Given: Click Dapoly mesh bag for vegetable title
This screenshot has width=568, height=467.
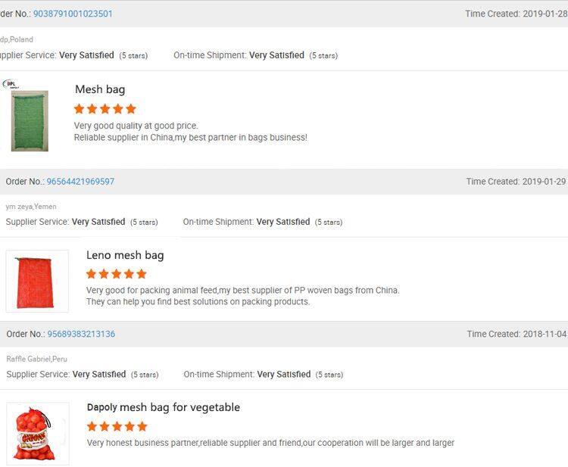Looking at the screenshot, I should [164, 407].
